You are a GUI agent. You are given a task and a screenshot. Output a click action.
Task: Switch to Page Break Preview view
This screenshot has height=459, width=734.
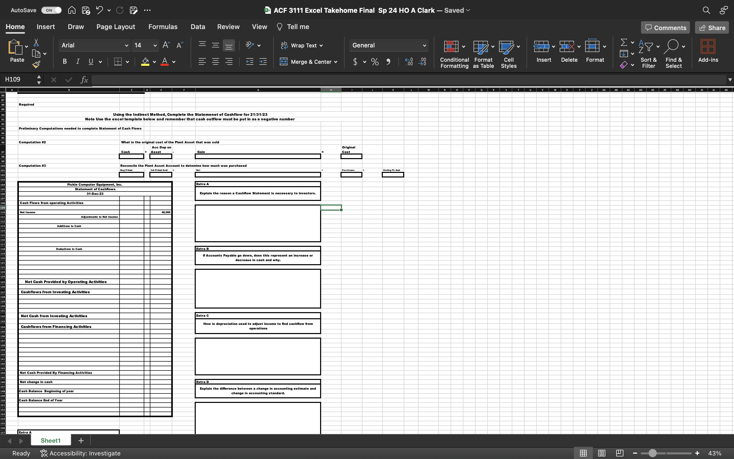click(620, 453)
